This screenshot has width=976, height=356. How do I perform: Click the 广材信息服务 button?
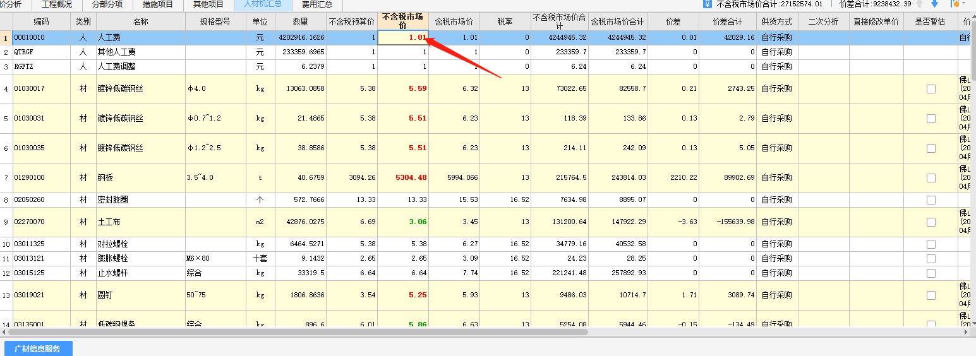pos(38,348)
